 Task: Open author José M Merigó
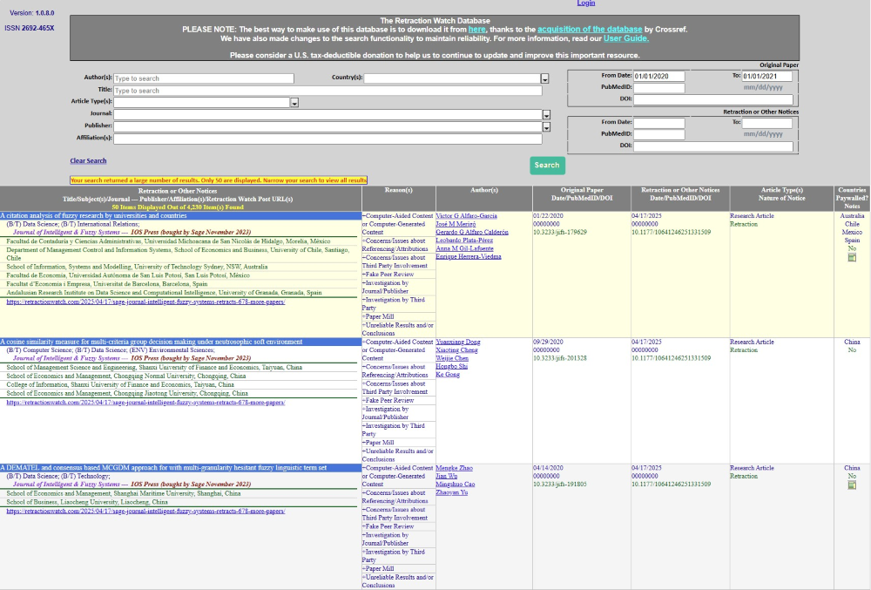456,224
